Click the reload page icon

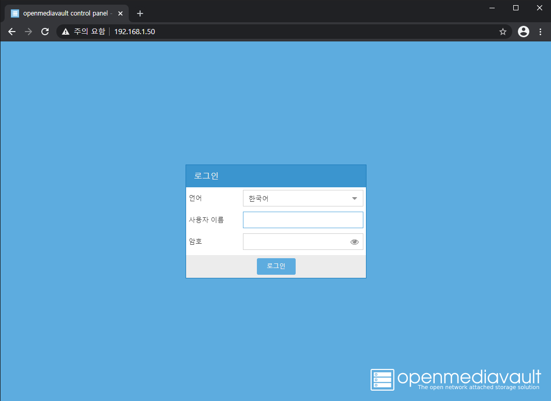(x=45, y=32)
